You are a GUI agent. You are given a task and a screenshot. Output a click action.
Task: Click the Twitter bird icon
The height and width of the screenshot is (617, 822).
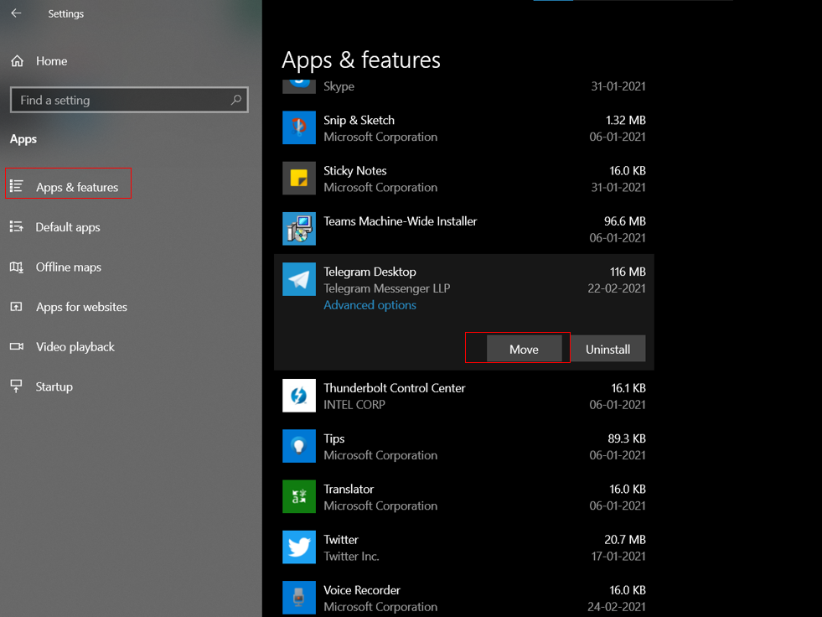299,547
